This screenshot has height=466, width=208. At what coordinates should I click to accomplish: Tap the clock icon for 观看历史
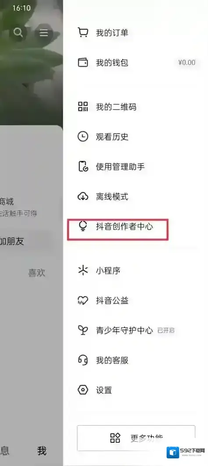(x=83, y=137)
